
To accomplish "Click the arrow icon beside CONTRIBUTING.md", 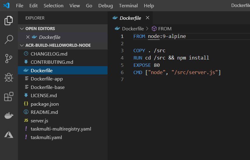I will [x=26, y=62].
